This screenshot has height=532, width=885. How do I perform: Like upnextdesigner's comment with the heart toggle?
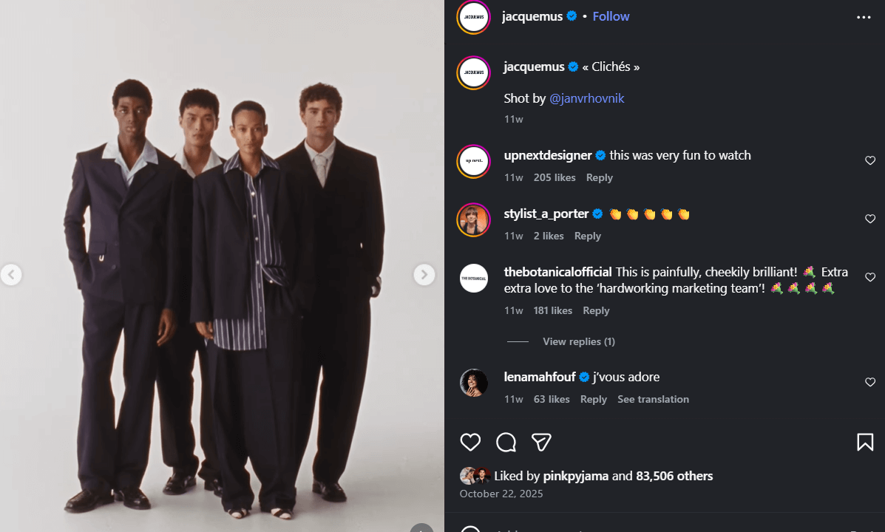(870, 160)
